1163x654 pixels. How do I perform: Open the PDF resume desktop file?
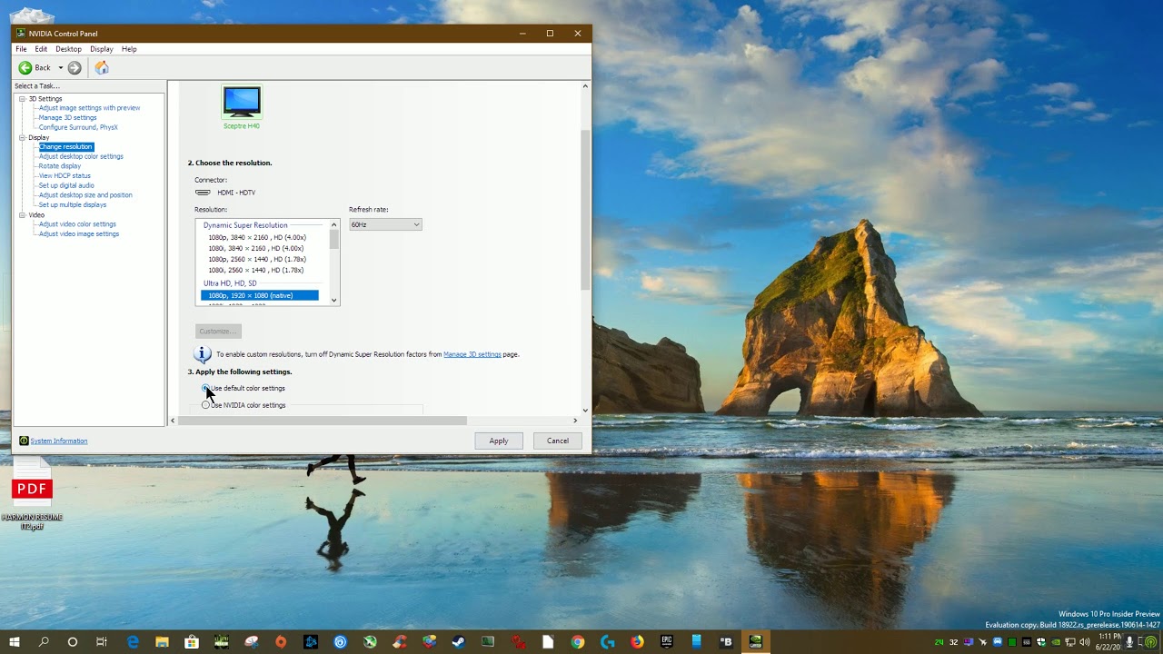[32, 495]
